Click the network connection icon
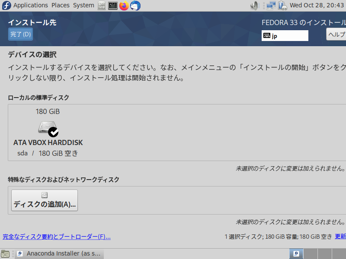Screen dimensions: 346x259 (271, 6)
